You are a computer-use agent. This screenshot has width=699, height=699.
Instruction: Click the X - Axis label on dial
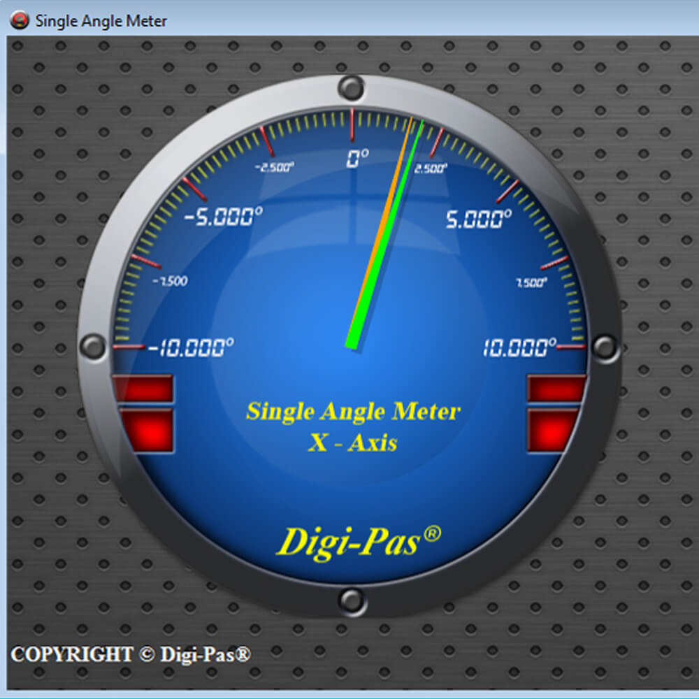tap(352, 443)
